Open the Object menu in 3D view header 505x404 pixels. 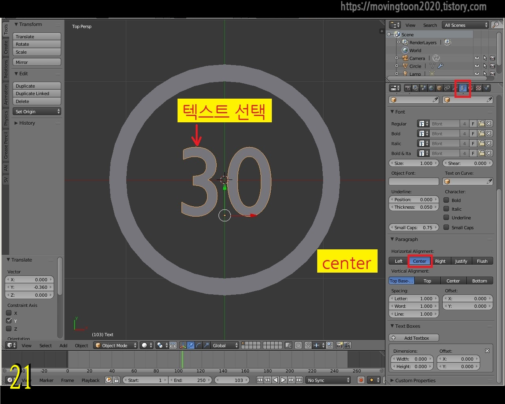coord(81,345)
